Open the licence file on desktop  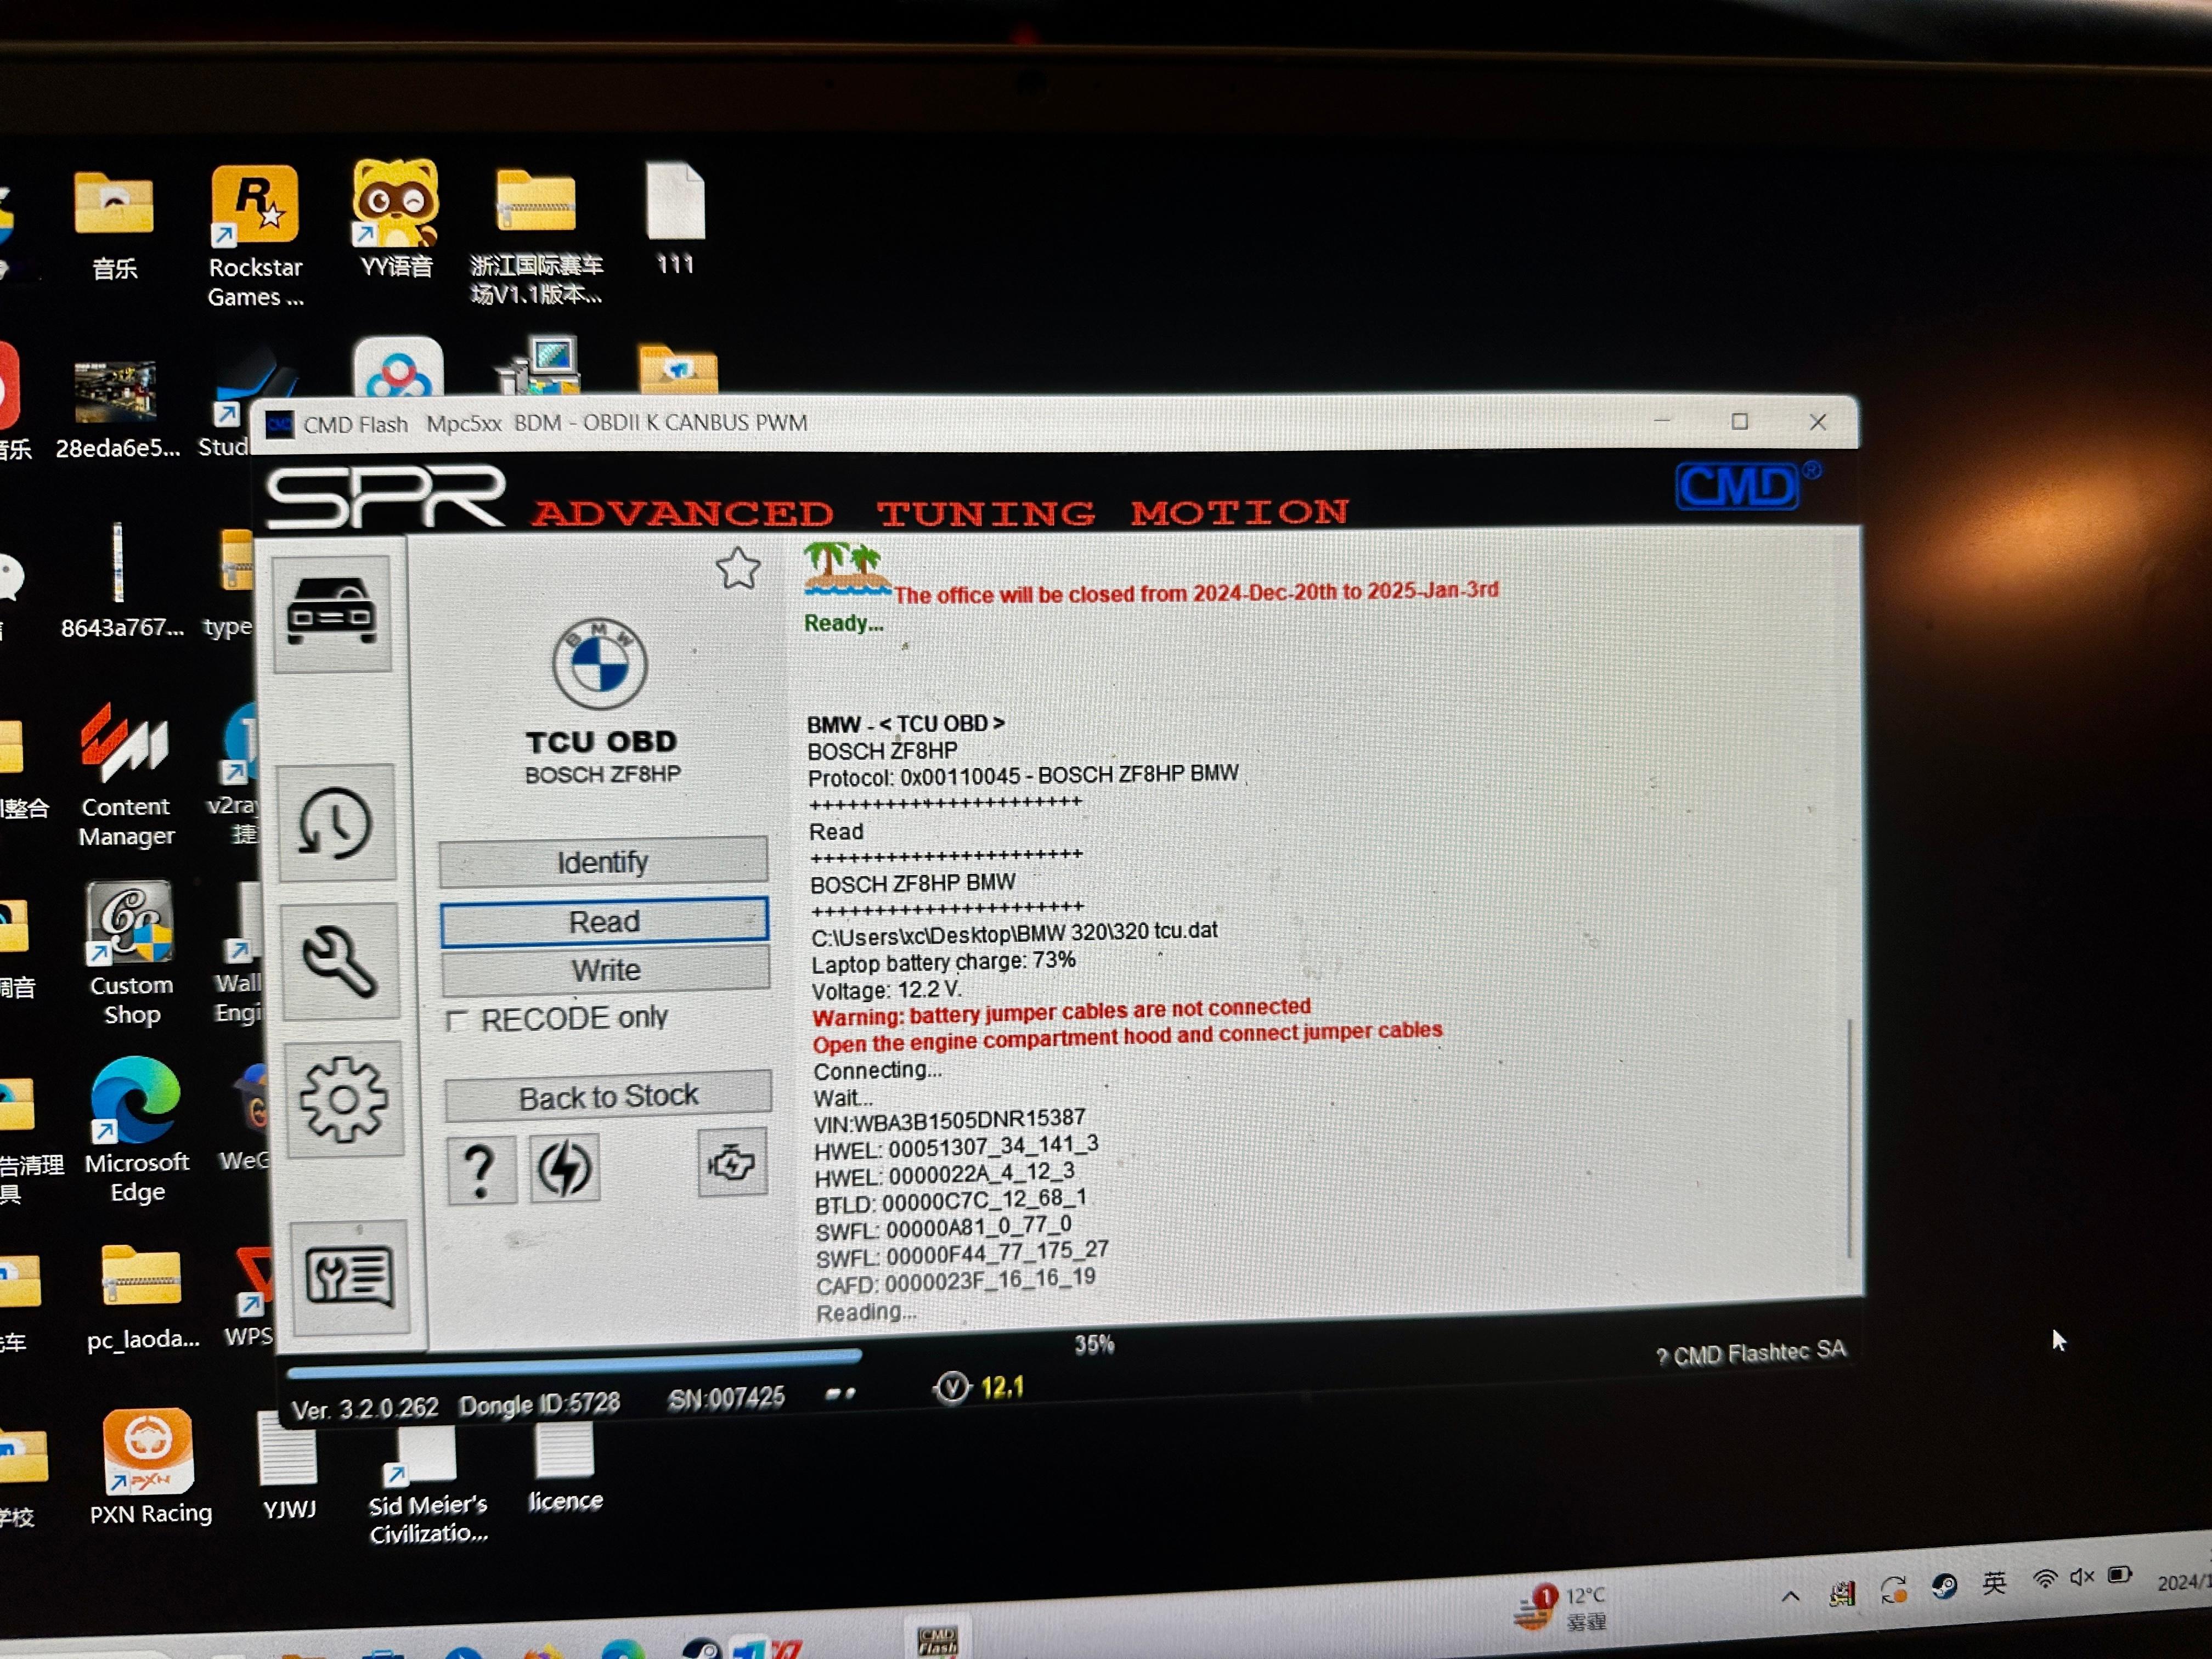tap(565, 1468)
